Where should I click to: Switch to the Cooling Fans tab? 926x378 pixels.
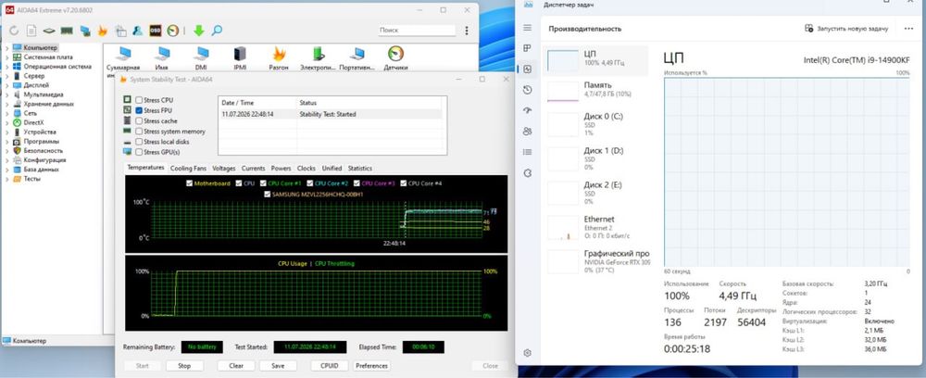(188, 169)
